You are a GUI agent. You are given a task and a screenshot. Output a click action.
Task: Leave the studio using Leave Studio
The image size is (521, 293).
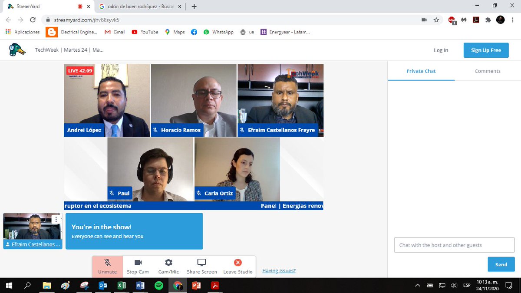237,267
